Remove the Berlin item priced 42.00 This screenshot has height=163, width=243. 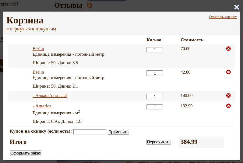228,72
